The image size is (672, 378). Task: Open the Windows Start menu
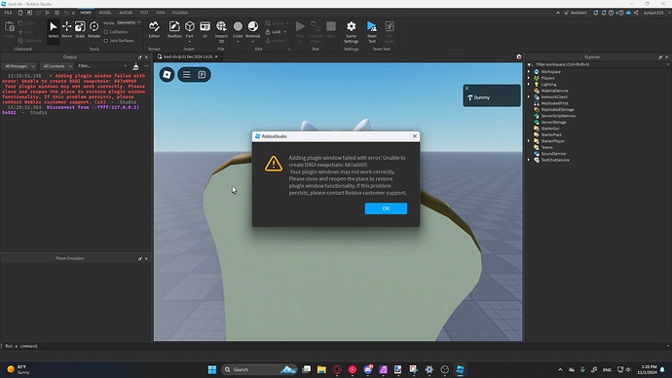click(212, 369)
